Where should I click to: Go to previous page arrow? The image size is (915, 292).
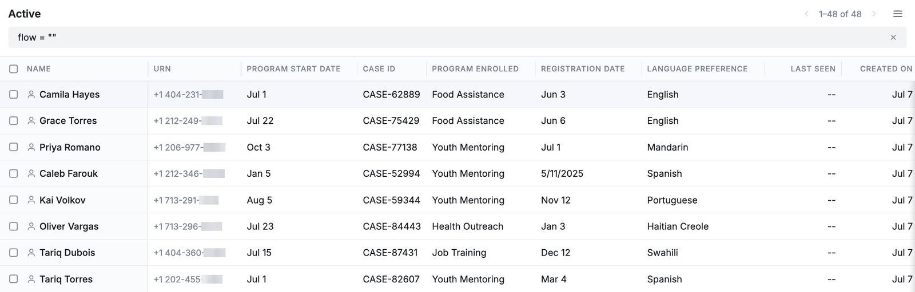coord(806,14)
